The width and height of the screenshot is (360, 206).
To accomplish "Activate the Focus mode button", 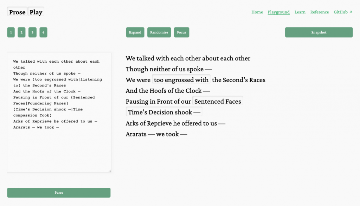I will pyautogui.click(x=182, y=32).
